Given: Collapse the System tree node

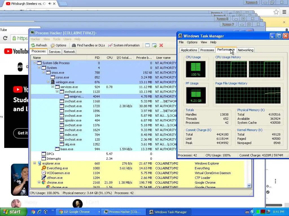Looking at the screenshot, I should click(x=39, y=67).
